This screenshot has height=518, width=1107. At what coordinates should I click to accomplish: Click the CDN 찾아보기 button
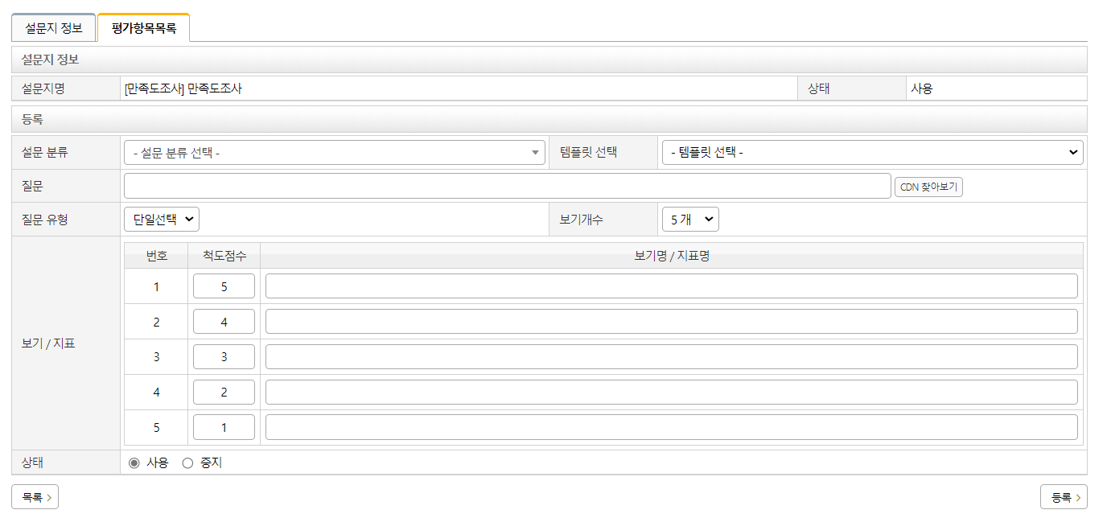point(928,187)
